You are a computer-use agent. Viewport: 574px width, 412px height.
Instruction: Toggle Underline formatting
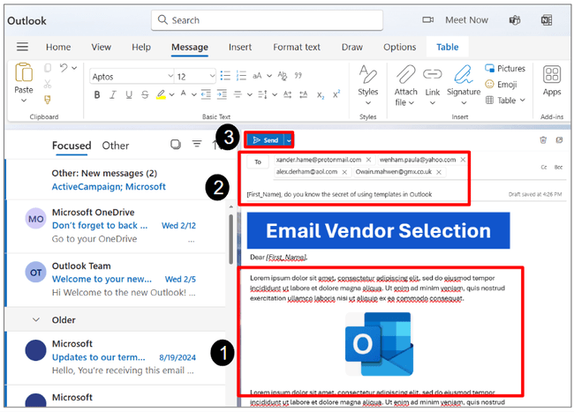(127, 94)
